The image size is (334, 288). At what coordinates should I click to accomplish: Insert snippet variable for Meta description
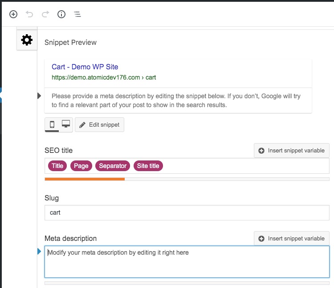(291, 239)
